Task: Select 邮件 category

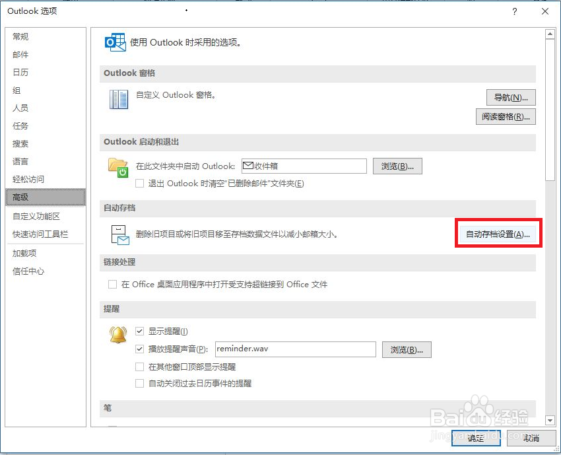Action: (46, 54)
